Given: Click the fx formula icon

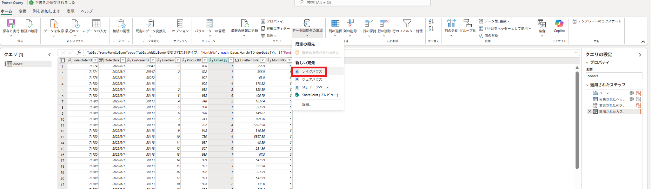Looking at the screenshot, I should [x=79, y=53].
